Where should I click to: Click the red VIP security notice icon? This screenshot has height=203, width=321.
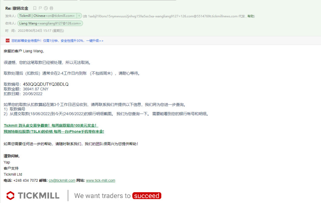click(x=7, y=41)
